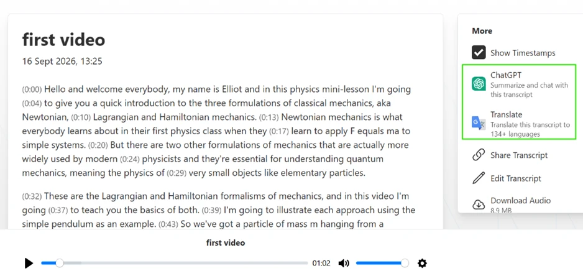Viewport: 583px width, 276px height.
Task: Uncheck the Show Timestamps checkbox
Action: [x=479, y=52]
